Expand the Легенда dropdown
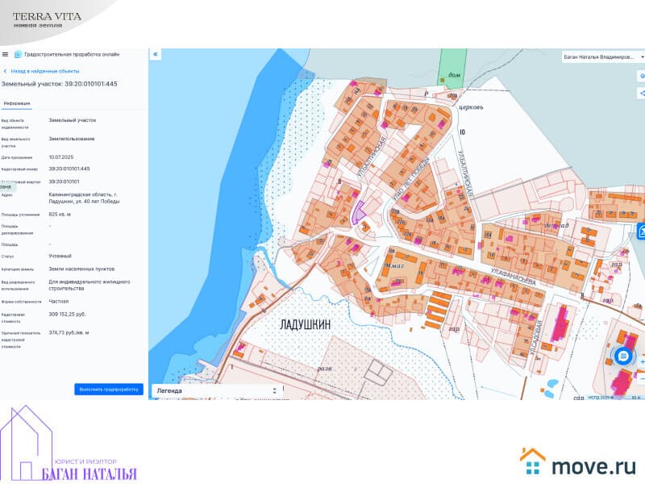Screen dimensions: 645x484 [x=216, y=390]
